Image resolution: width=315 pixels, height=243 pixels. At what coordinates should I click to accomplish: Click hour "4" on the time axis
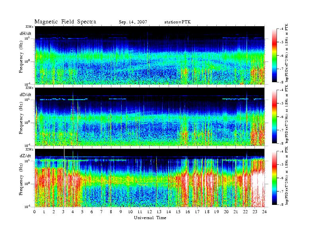(73, 212)
